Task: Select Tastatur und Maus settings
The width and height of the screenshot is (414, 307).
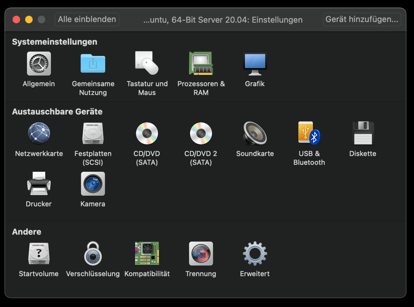Action: (147, 64)
